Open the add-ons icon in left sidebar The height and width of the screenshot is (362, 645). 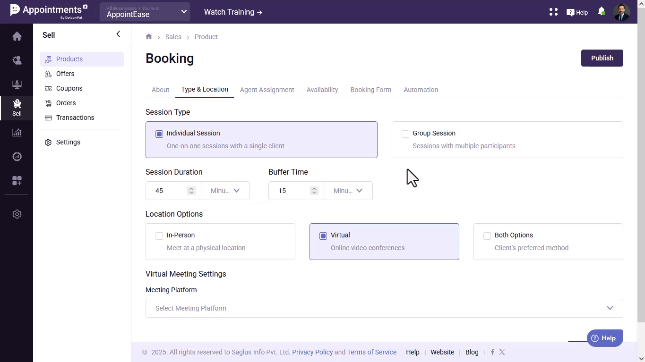[17, 181]
